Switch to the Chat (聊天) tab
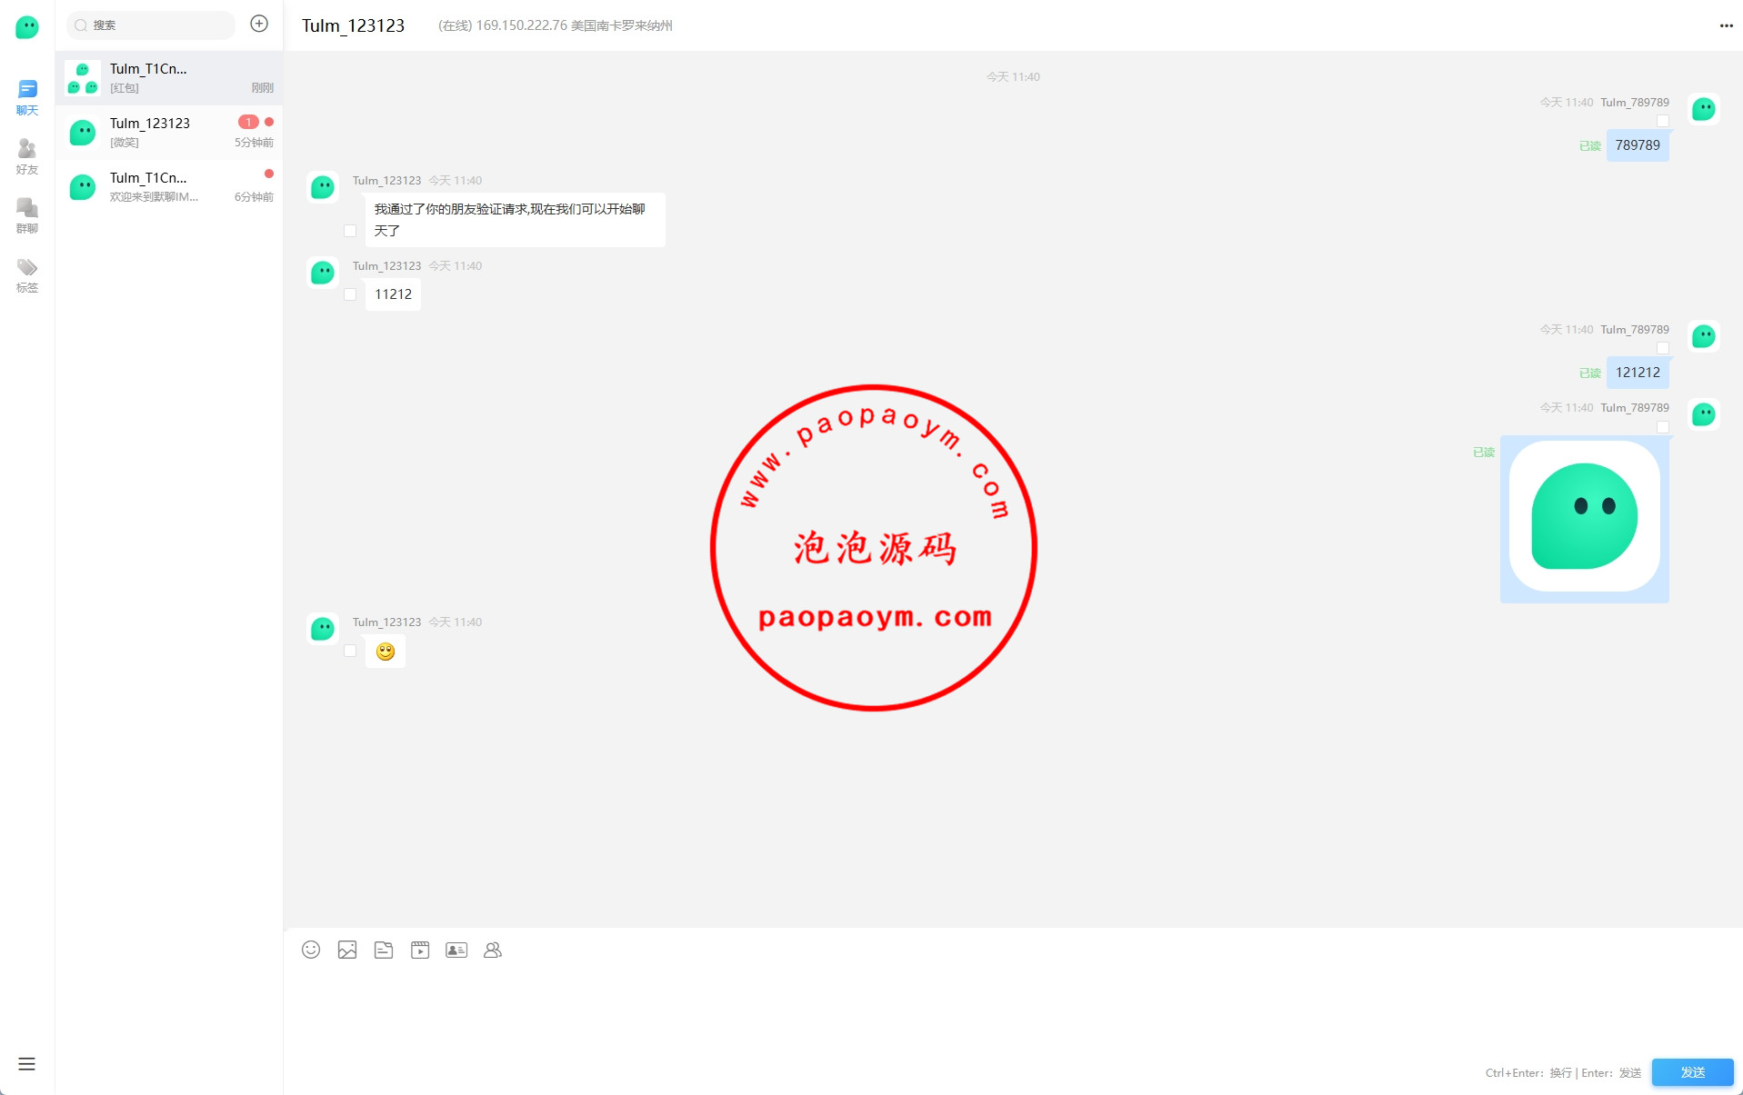The height and width of the screenshot is (1095, 1743). click(x=27, y=97)
